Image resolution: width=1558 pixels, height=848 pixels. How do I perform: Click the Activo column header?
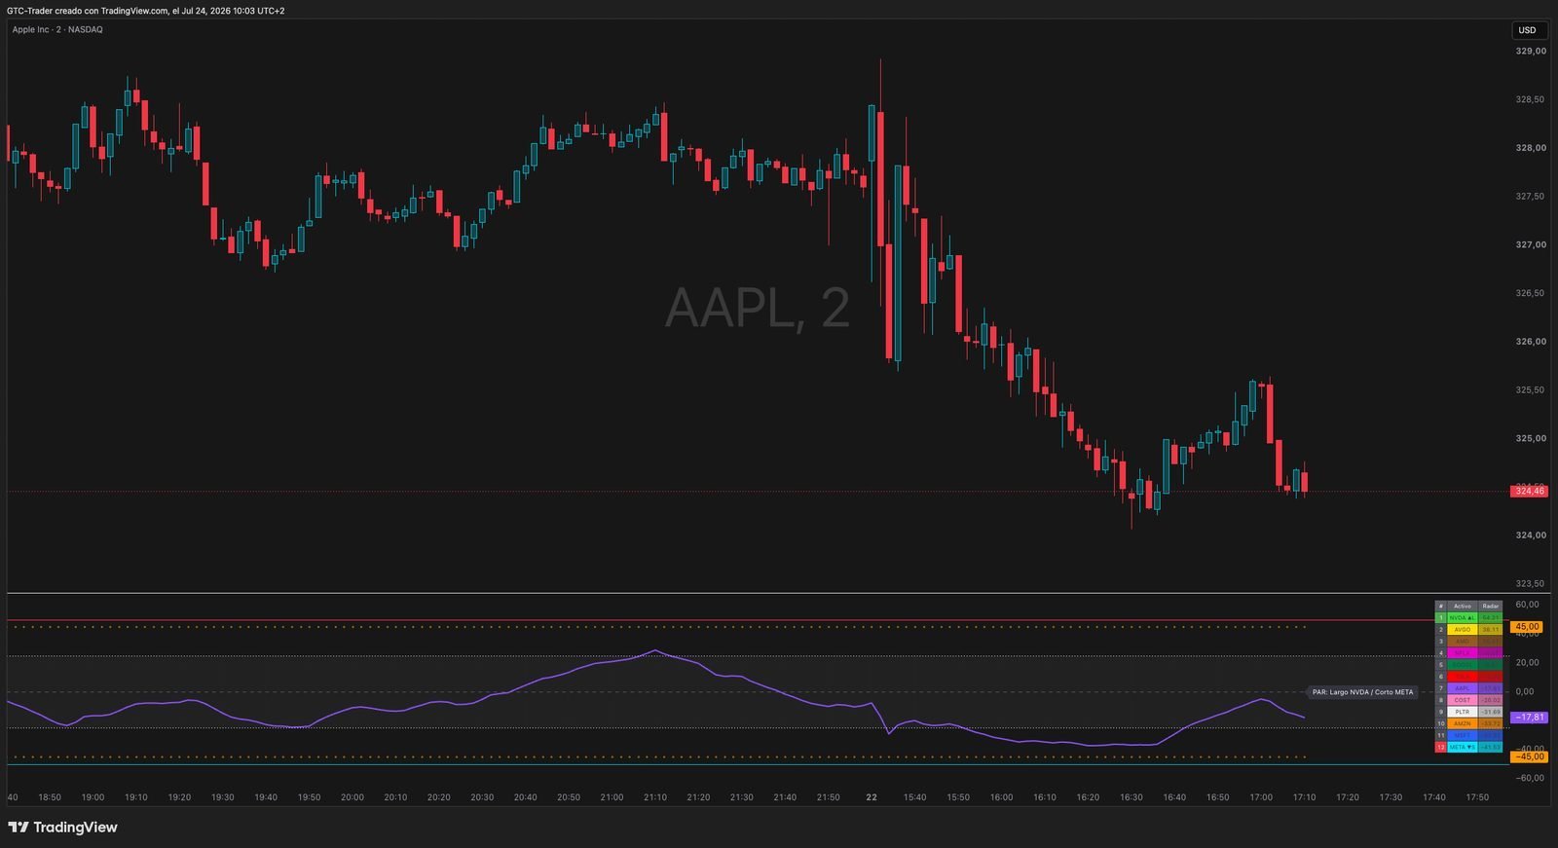1462,606
